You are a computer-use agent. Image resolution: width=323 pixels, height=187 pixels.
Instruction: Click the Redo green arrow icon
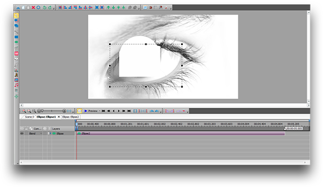pos(49,8)
